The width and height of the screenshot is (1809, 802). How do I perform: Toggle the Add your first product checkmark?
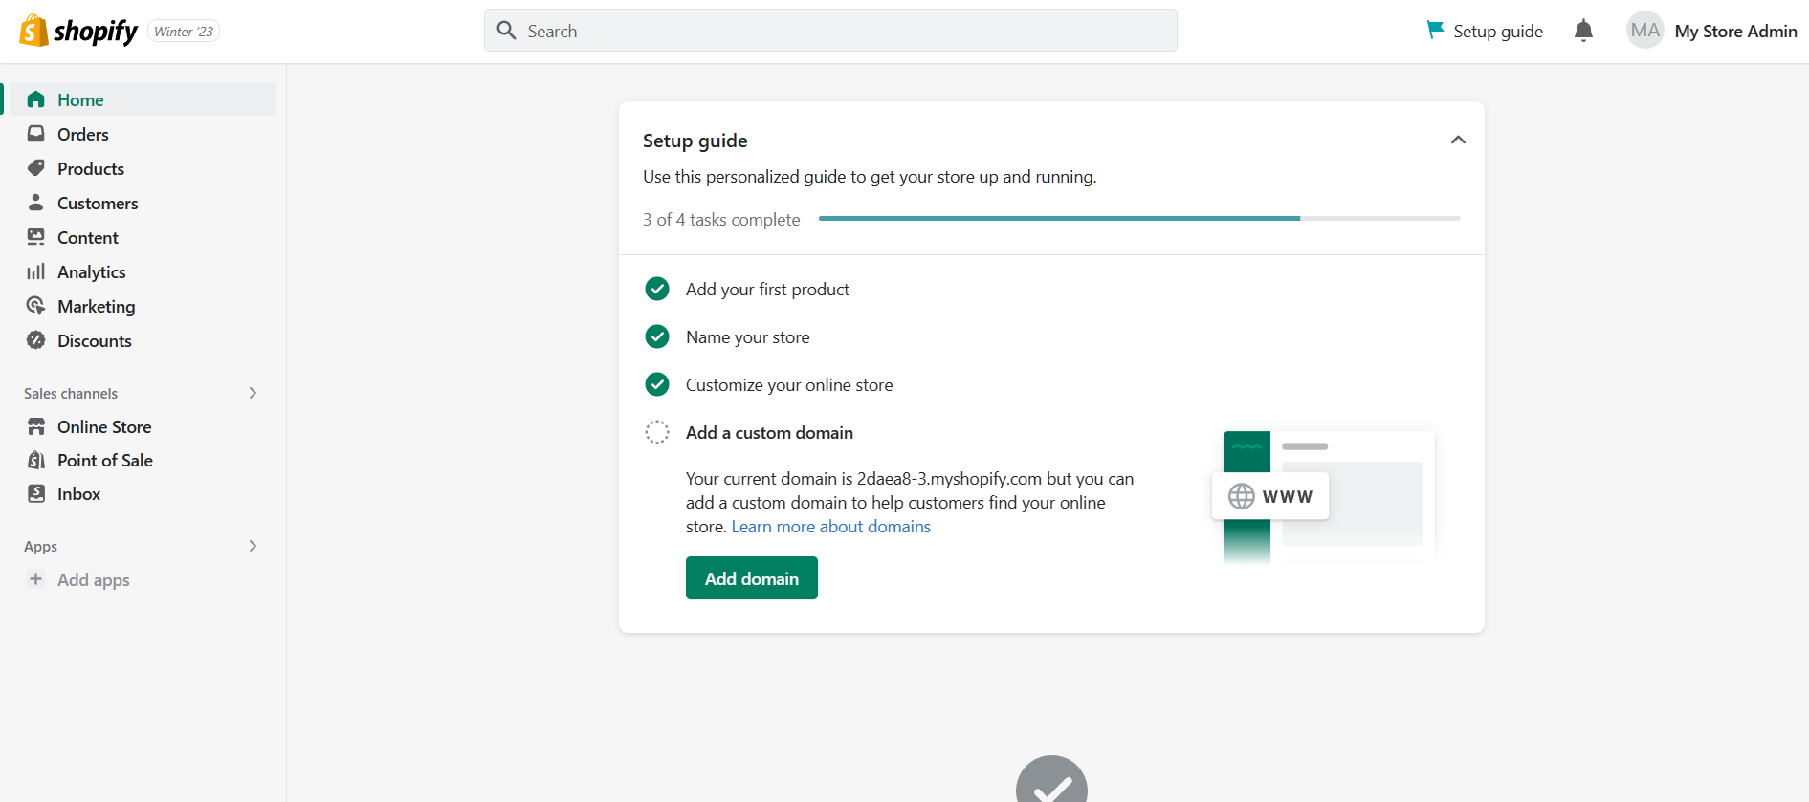tap(657, 289)
